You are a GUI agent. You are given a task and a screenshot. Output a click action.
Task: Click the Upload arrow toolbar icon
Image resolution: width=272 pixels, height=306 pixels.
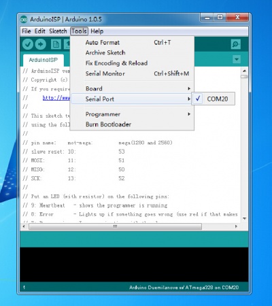(41, 44)
